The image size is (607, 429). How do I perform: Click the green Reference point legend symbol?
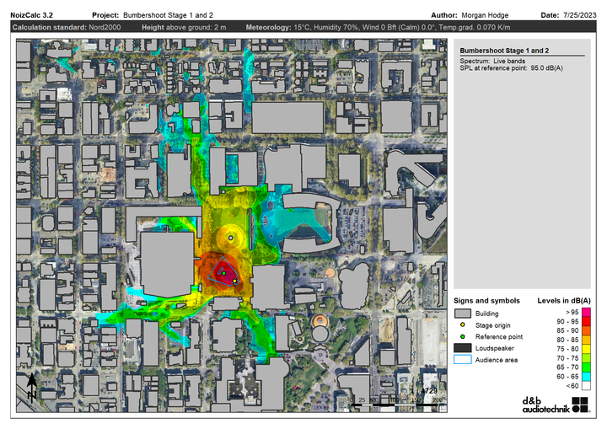pyautogui.click(x=462, y=336)
